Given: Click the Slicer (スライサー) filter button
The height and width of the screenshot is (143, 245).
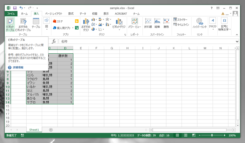Looking at the screenshot, I should [180, 20].
